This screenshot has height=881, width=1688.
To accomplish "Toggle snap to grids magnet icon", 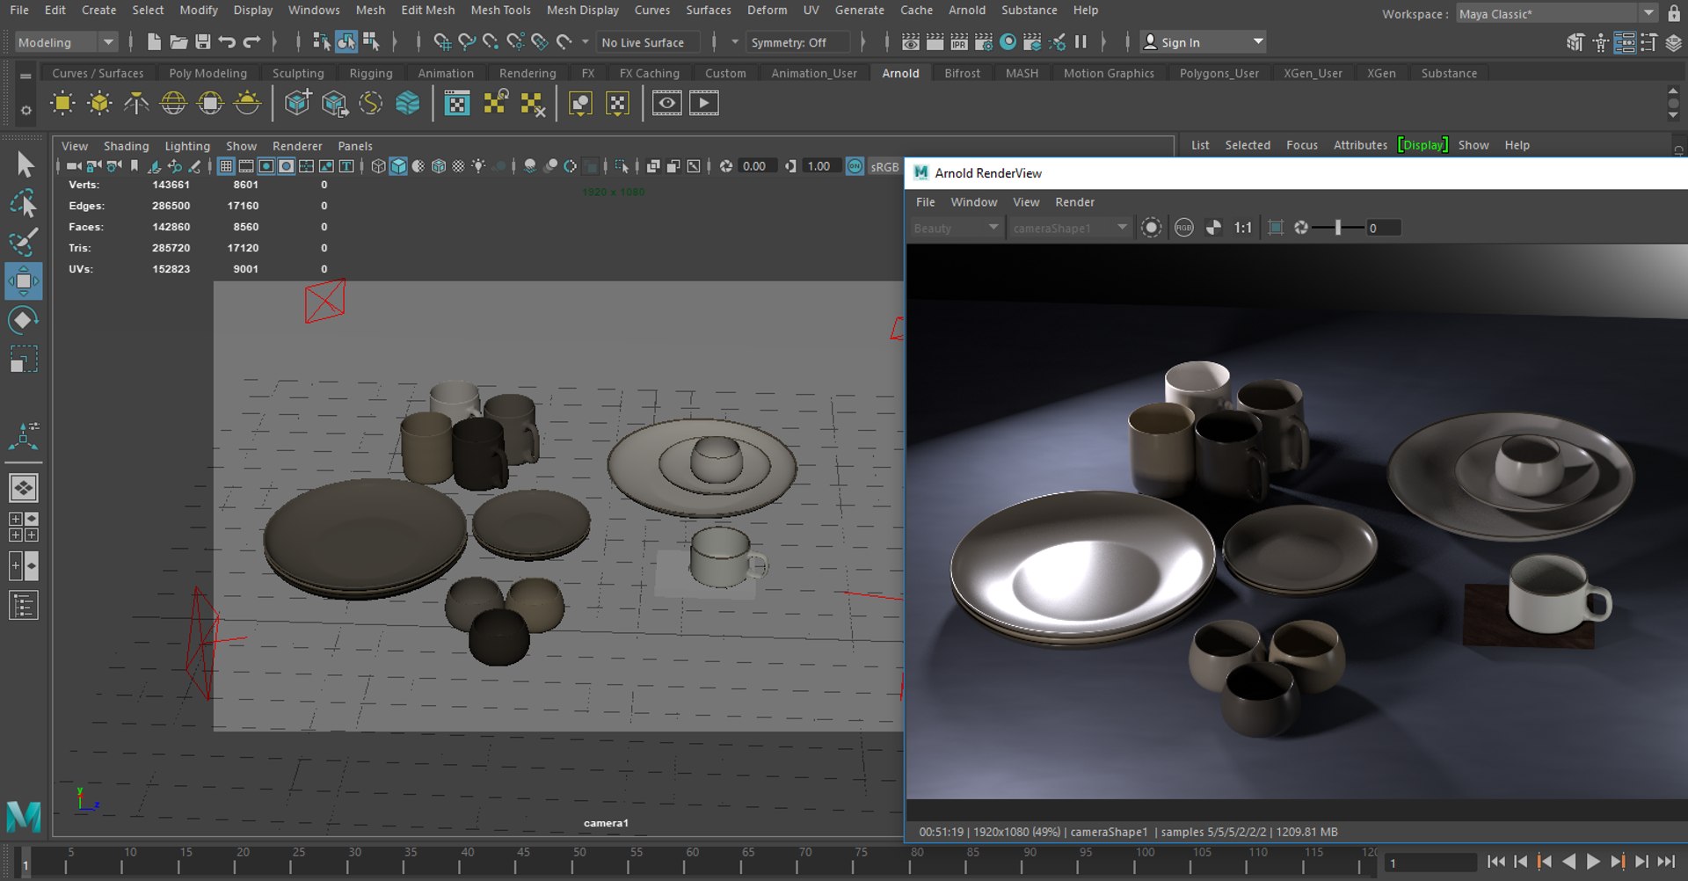I will 442,41.
